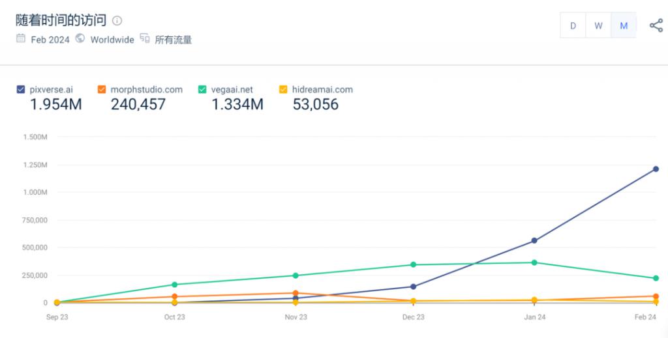Open the Worldwide region selector
This screenshot has height=338, width=668.
click(x=112, y=40)
